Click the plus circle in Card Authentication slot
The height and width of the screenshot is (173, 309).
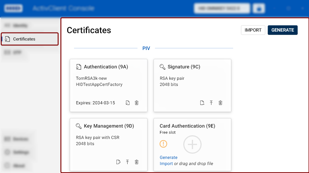pos(192,144)
